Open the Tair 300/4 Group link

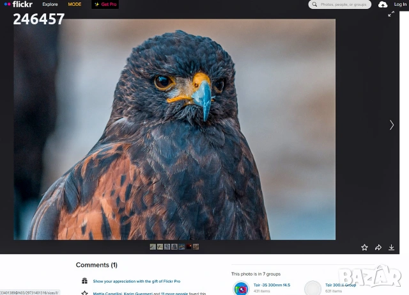(341, 285)
